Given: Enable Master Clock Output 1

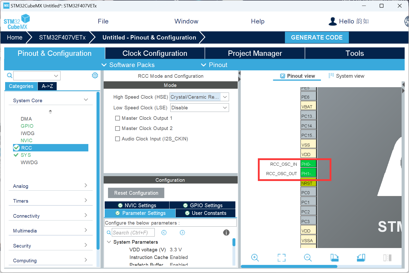Looking at the screenshot, I should coord(117,118).
